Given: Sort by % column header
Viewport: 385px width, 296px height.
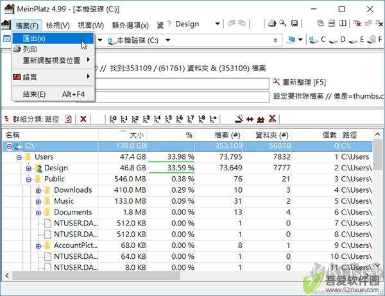Looking at the screenshot, I should (x=171, y=135).
